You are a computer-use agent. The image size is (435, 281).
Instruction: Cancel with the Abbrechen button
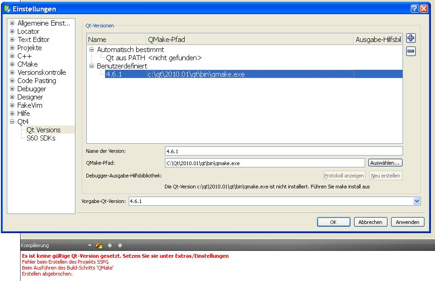tap(371, 222)
